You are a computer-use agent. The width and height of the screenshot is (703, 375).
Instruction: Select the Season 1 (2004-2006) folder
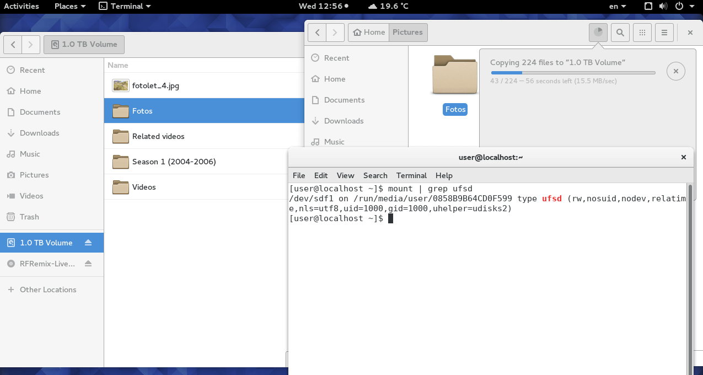[174, 162]
